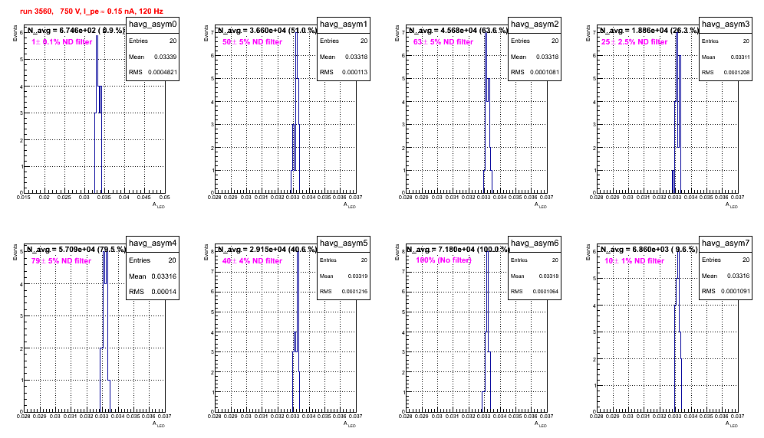Click the Events axis label of havg_asym2 plot
This screenshot has width=764, height=438.
397,33
